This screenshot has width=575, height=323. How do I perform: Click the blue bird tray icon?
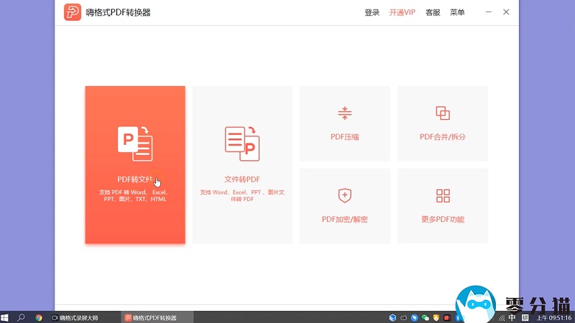coord(415,317)
